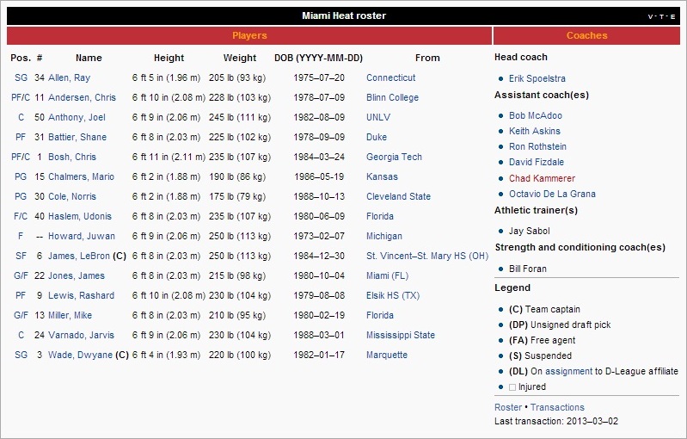Screen dimensions: 687x439
Task: Open the UNLV link
Action: pos(378,117)
